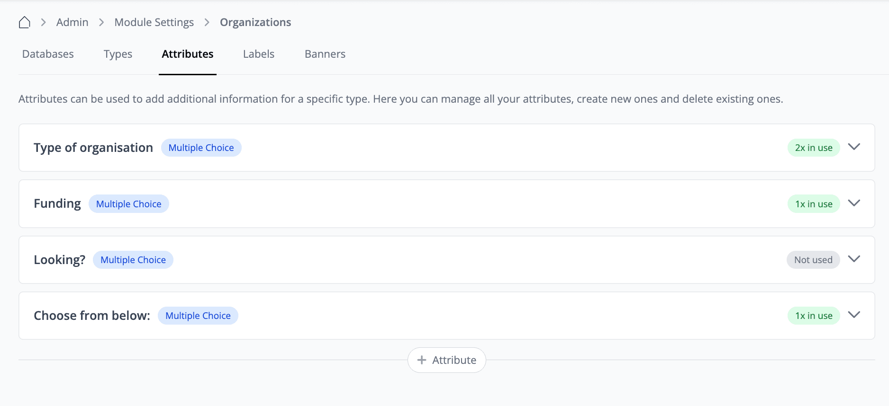Select the Attributes tab
The height and width of the screenshot is (406, 889).
pyautogui.click(x=187, y=54)
